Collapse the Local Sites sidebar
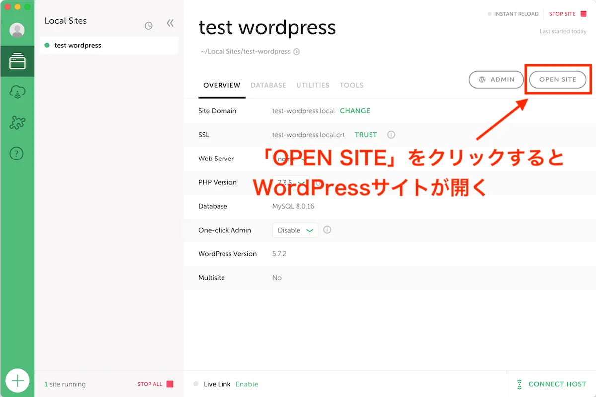This screenshot has width=596, height=397. click(170, 23)
